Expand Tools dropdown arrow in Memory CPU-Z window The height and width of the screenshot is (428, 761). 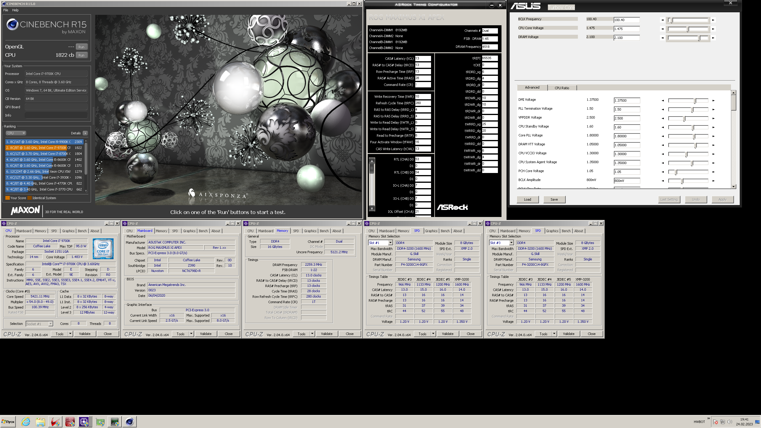coord(312,334)
